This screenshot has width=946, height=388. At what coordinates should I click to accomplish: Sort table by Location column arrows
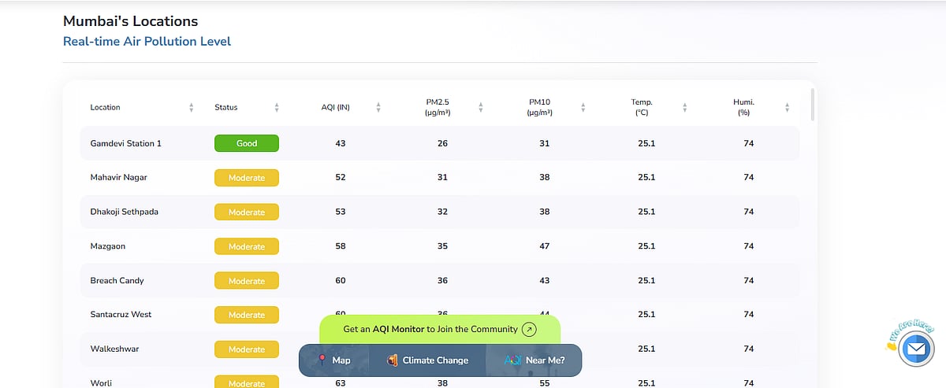click(192, 107)
